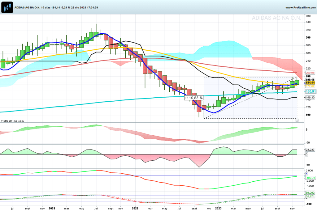317x211 pixels.
Task: Select the 177,07 moving average label
Action: click(x=310, y=86)
